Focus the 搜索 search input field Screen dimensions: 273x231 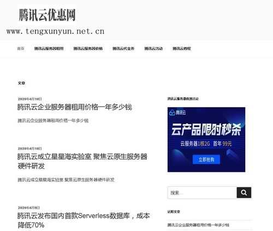coord(202,193)
